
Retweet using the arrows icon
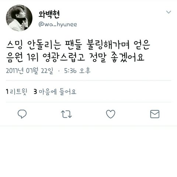(x=66, y=114)
